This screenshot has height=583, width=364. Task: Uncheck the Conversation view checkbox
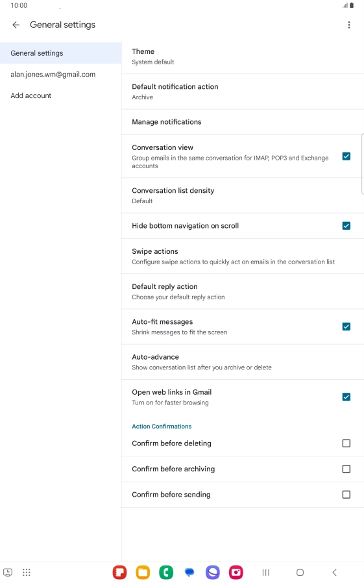[346, 156]
